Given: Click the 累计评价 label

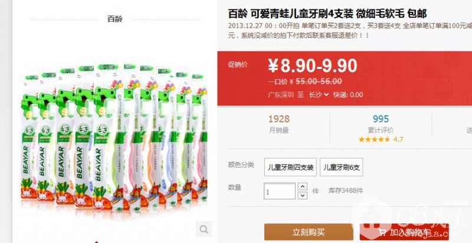Looking at the screenshot, I should point(381,130).
